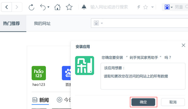Click the 安装应用 dialog title
The width and height of the screenshot is (188, 109).
point(83,46)
